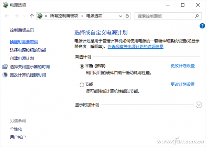Open help with the blue question mark icon
Viewport: 206px width, 147px height.
click(202, 26)
